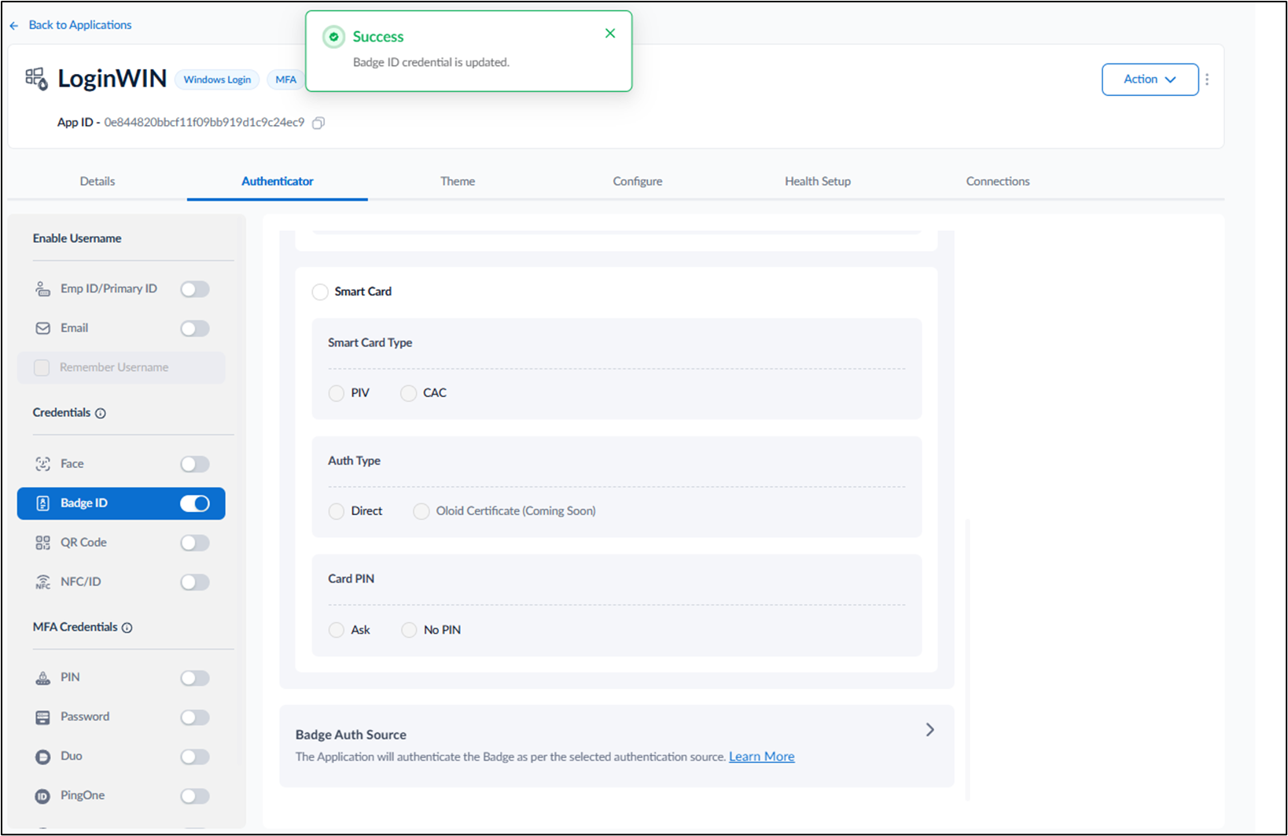1288x836 pixels.
Task: Click the QR Code credential icon
Action: [x=42, y=543]
